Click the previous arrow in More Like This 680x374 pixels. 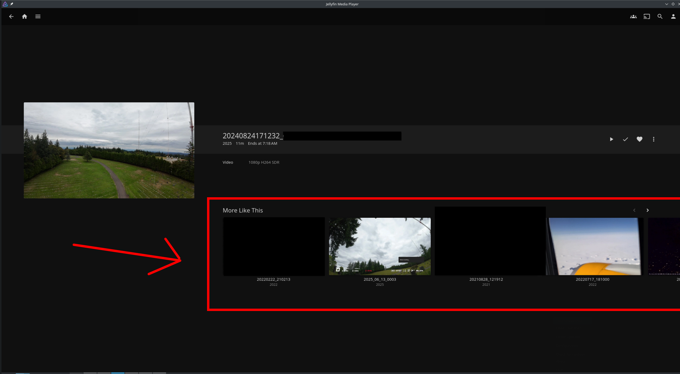[x=634, y=210]
